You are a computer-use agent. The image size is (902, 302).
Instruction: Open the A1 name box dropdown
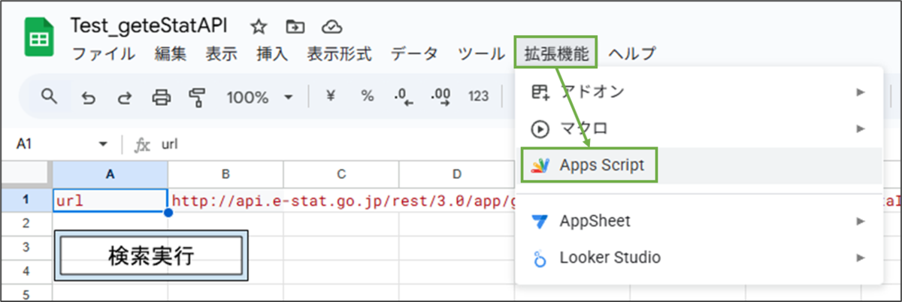pyautogui.click(x=103, y=144)
